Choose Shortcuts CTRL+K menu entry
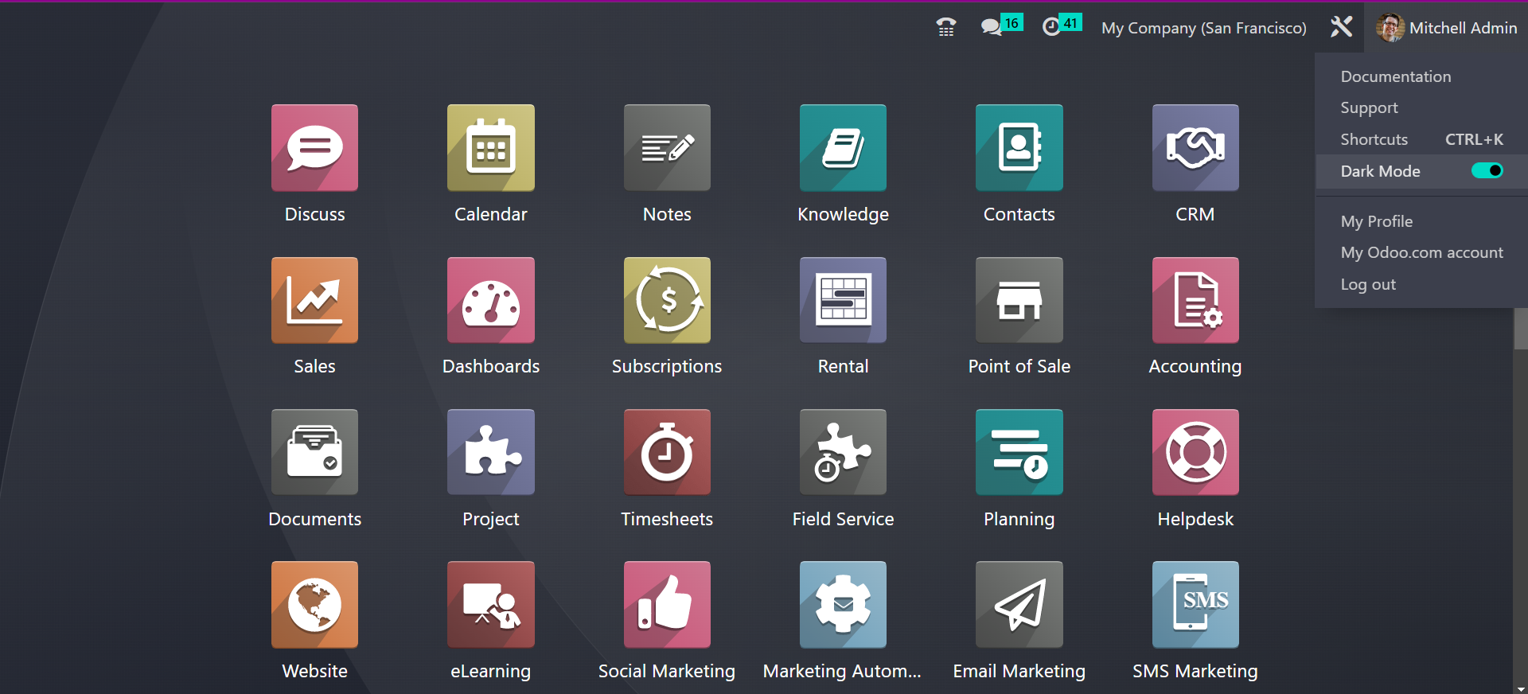 [1421, 139]
